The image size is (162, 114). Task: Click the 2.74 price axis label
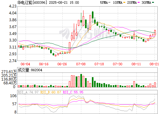(13, 61)
